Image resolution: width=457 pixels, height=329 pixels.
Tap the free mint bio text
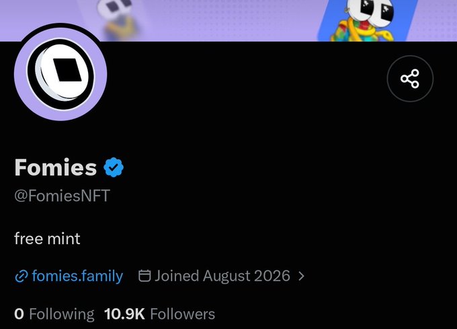click(47, 239)
